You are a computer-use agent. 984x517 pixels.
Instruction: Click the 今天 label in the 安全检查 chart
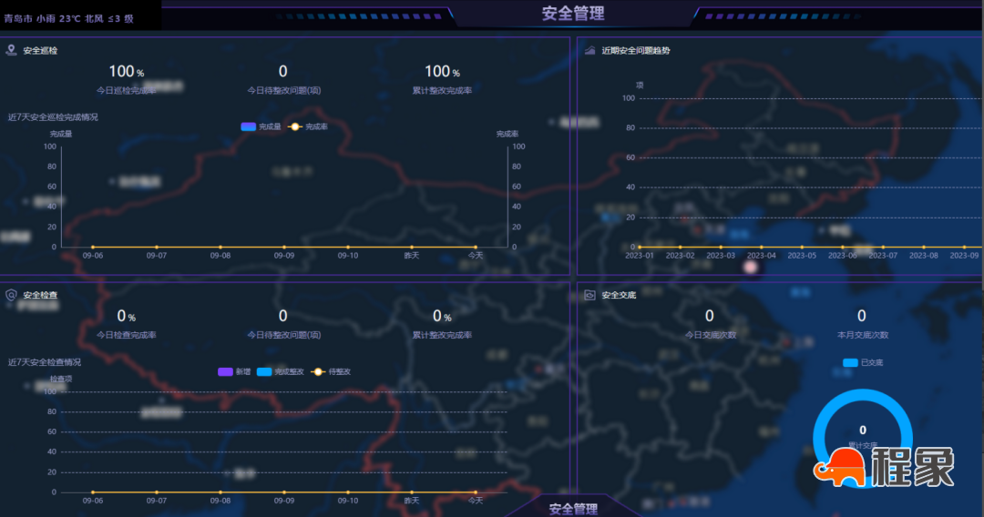click(475, 501)
